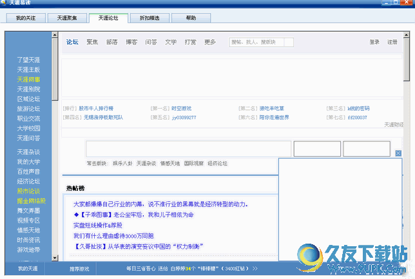Click the 注册 link
This screenshot has width=415, height=279.
click(392, 42)
